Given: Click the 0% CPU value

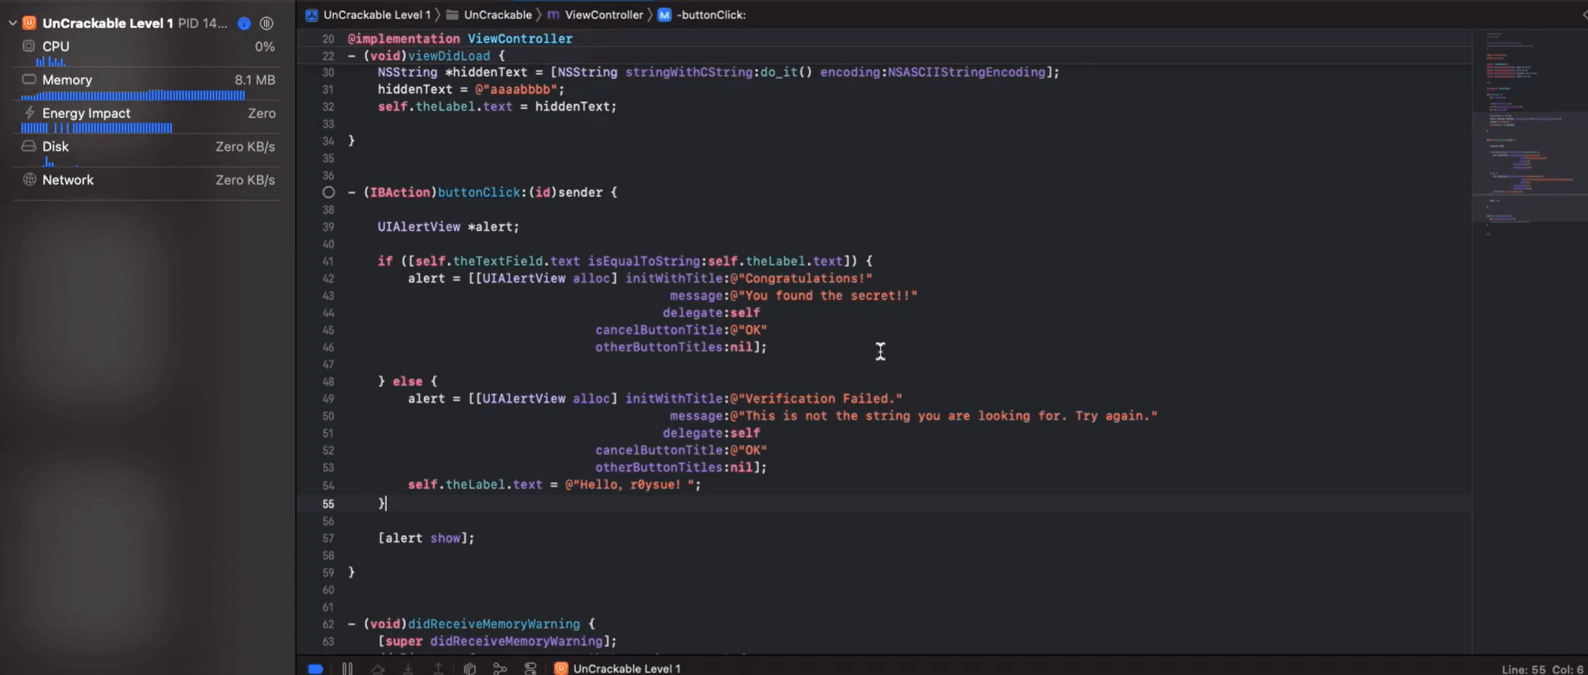Looking at the screenshot, I should pyautogui.click(x=265, y=46).
